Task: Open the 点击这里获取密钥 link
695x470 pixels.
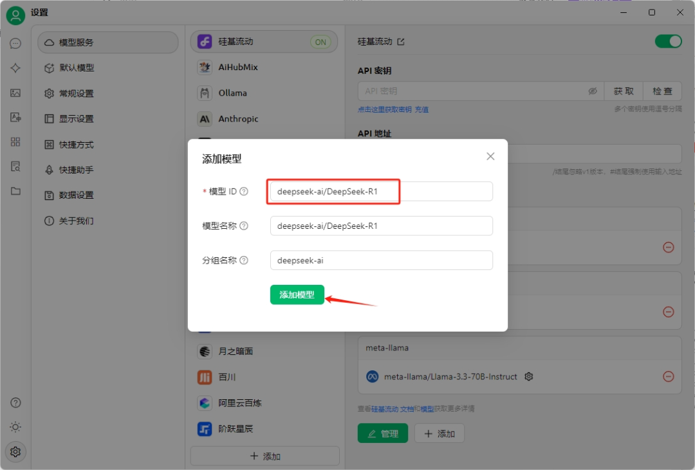Action: (385, 109)
